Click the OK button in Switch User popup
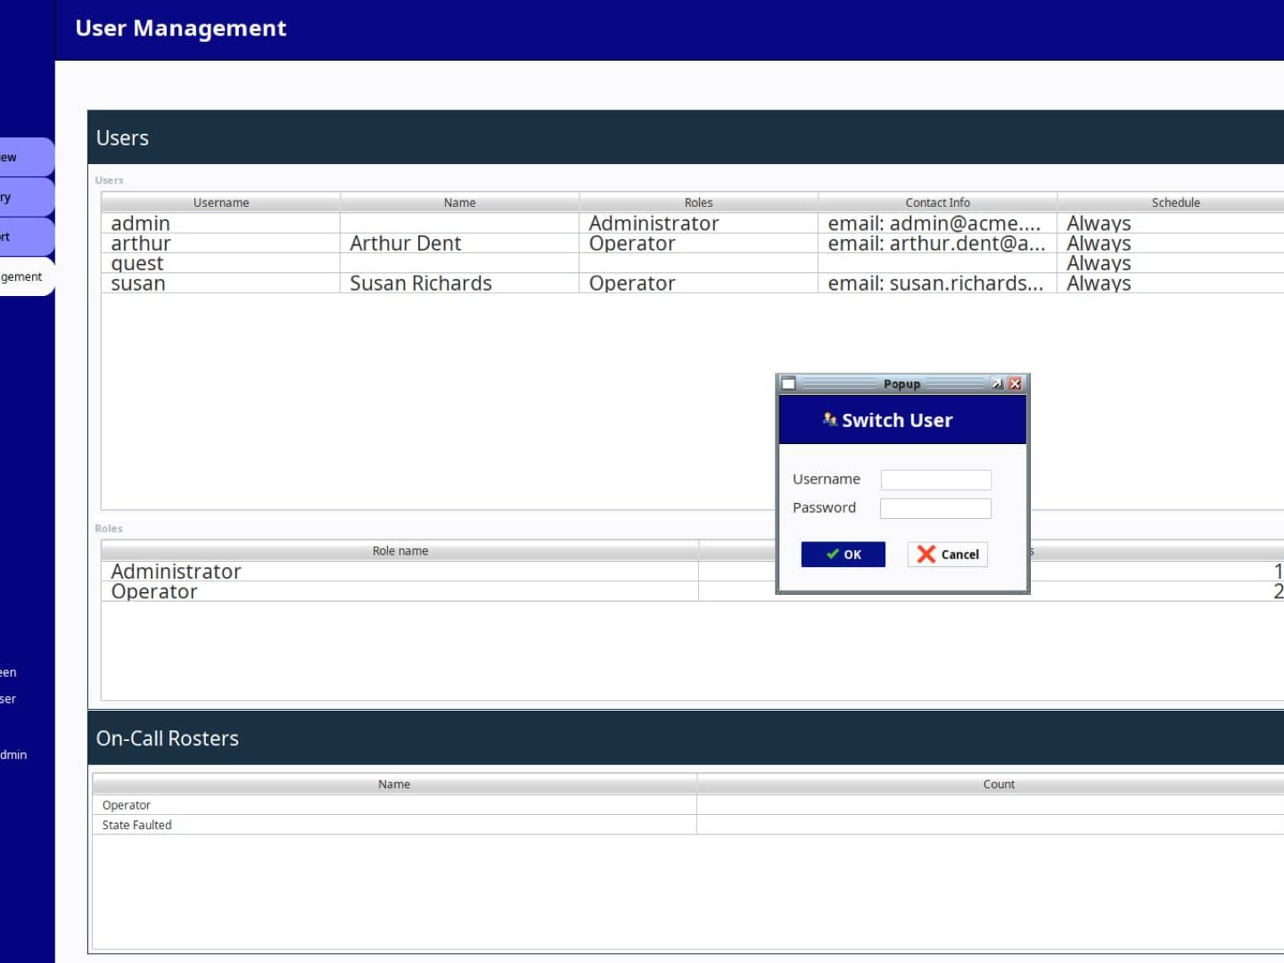 pyautogui.click(x=843, y=554)
